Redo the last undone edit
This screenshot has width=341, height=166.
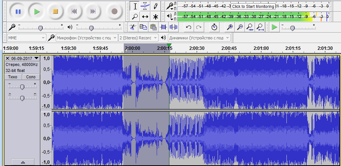pos(199,27)
